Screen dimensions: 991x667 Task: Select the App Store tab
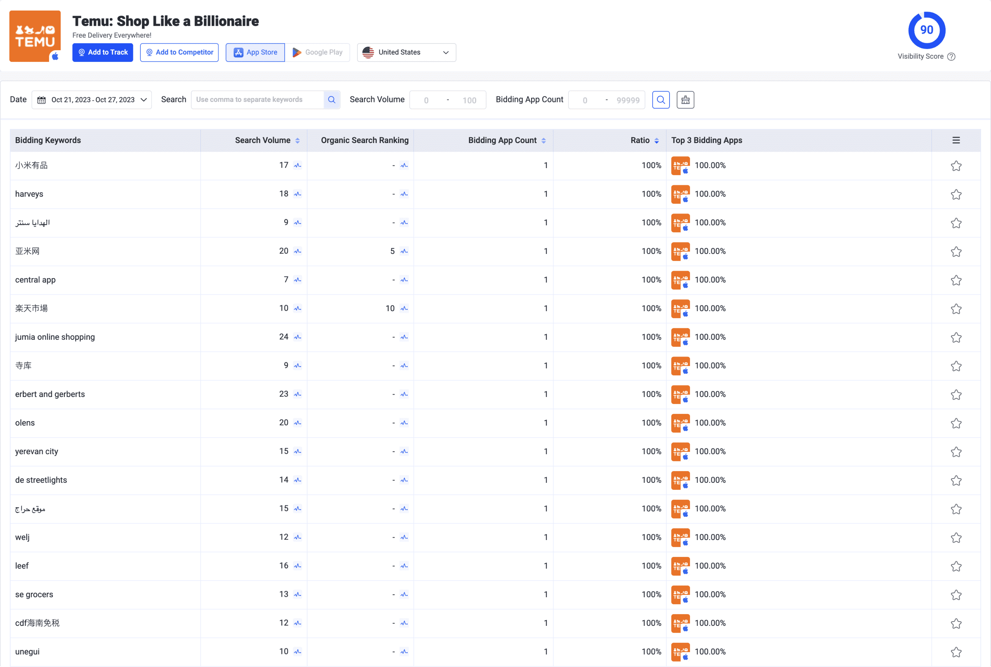(255, 53)
